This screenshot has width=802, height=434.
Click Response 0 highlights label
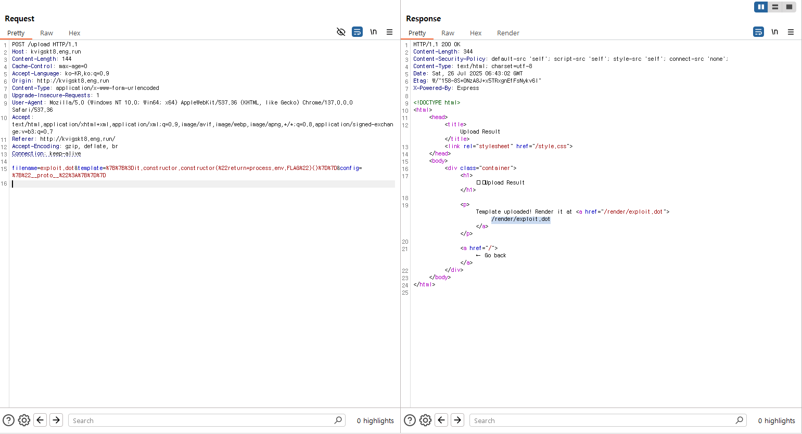click(x=776, y=420)
